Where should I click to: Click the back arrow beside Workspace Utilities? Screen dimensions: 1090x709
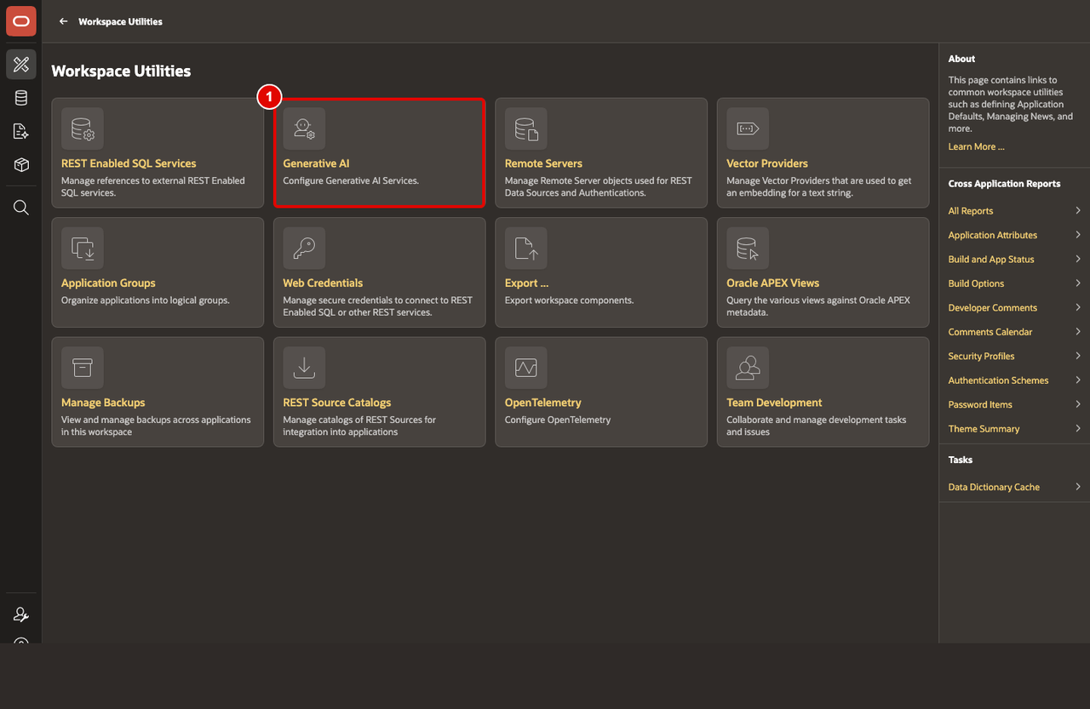coord(63,21)
